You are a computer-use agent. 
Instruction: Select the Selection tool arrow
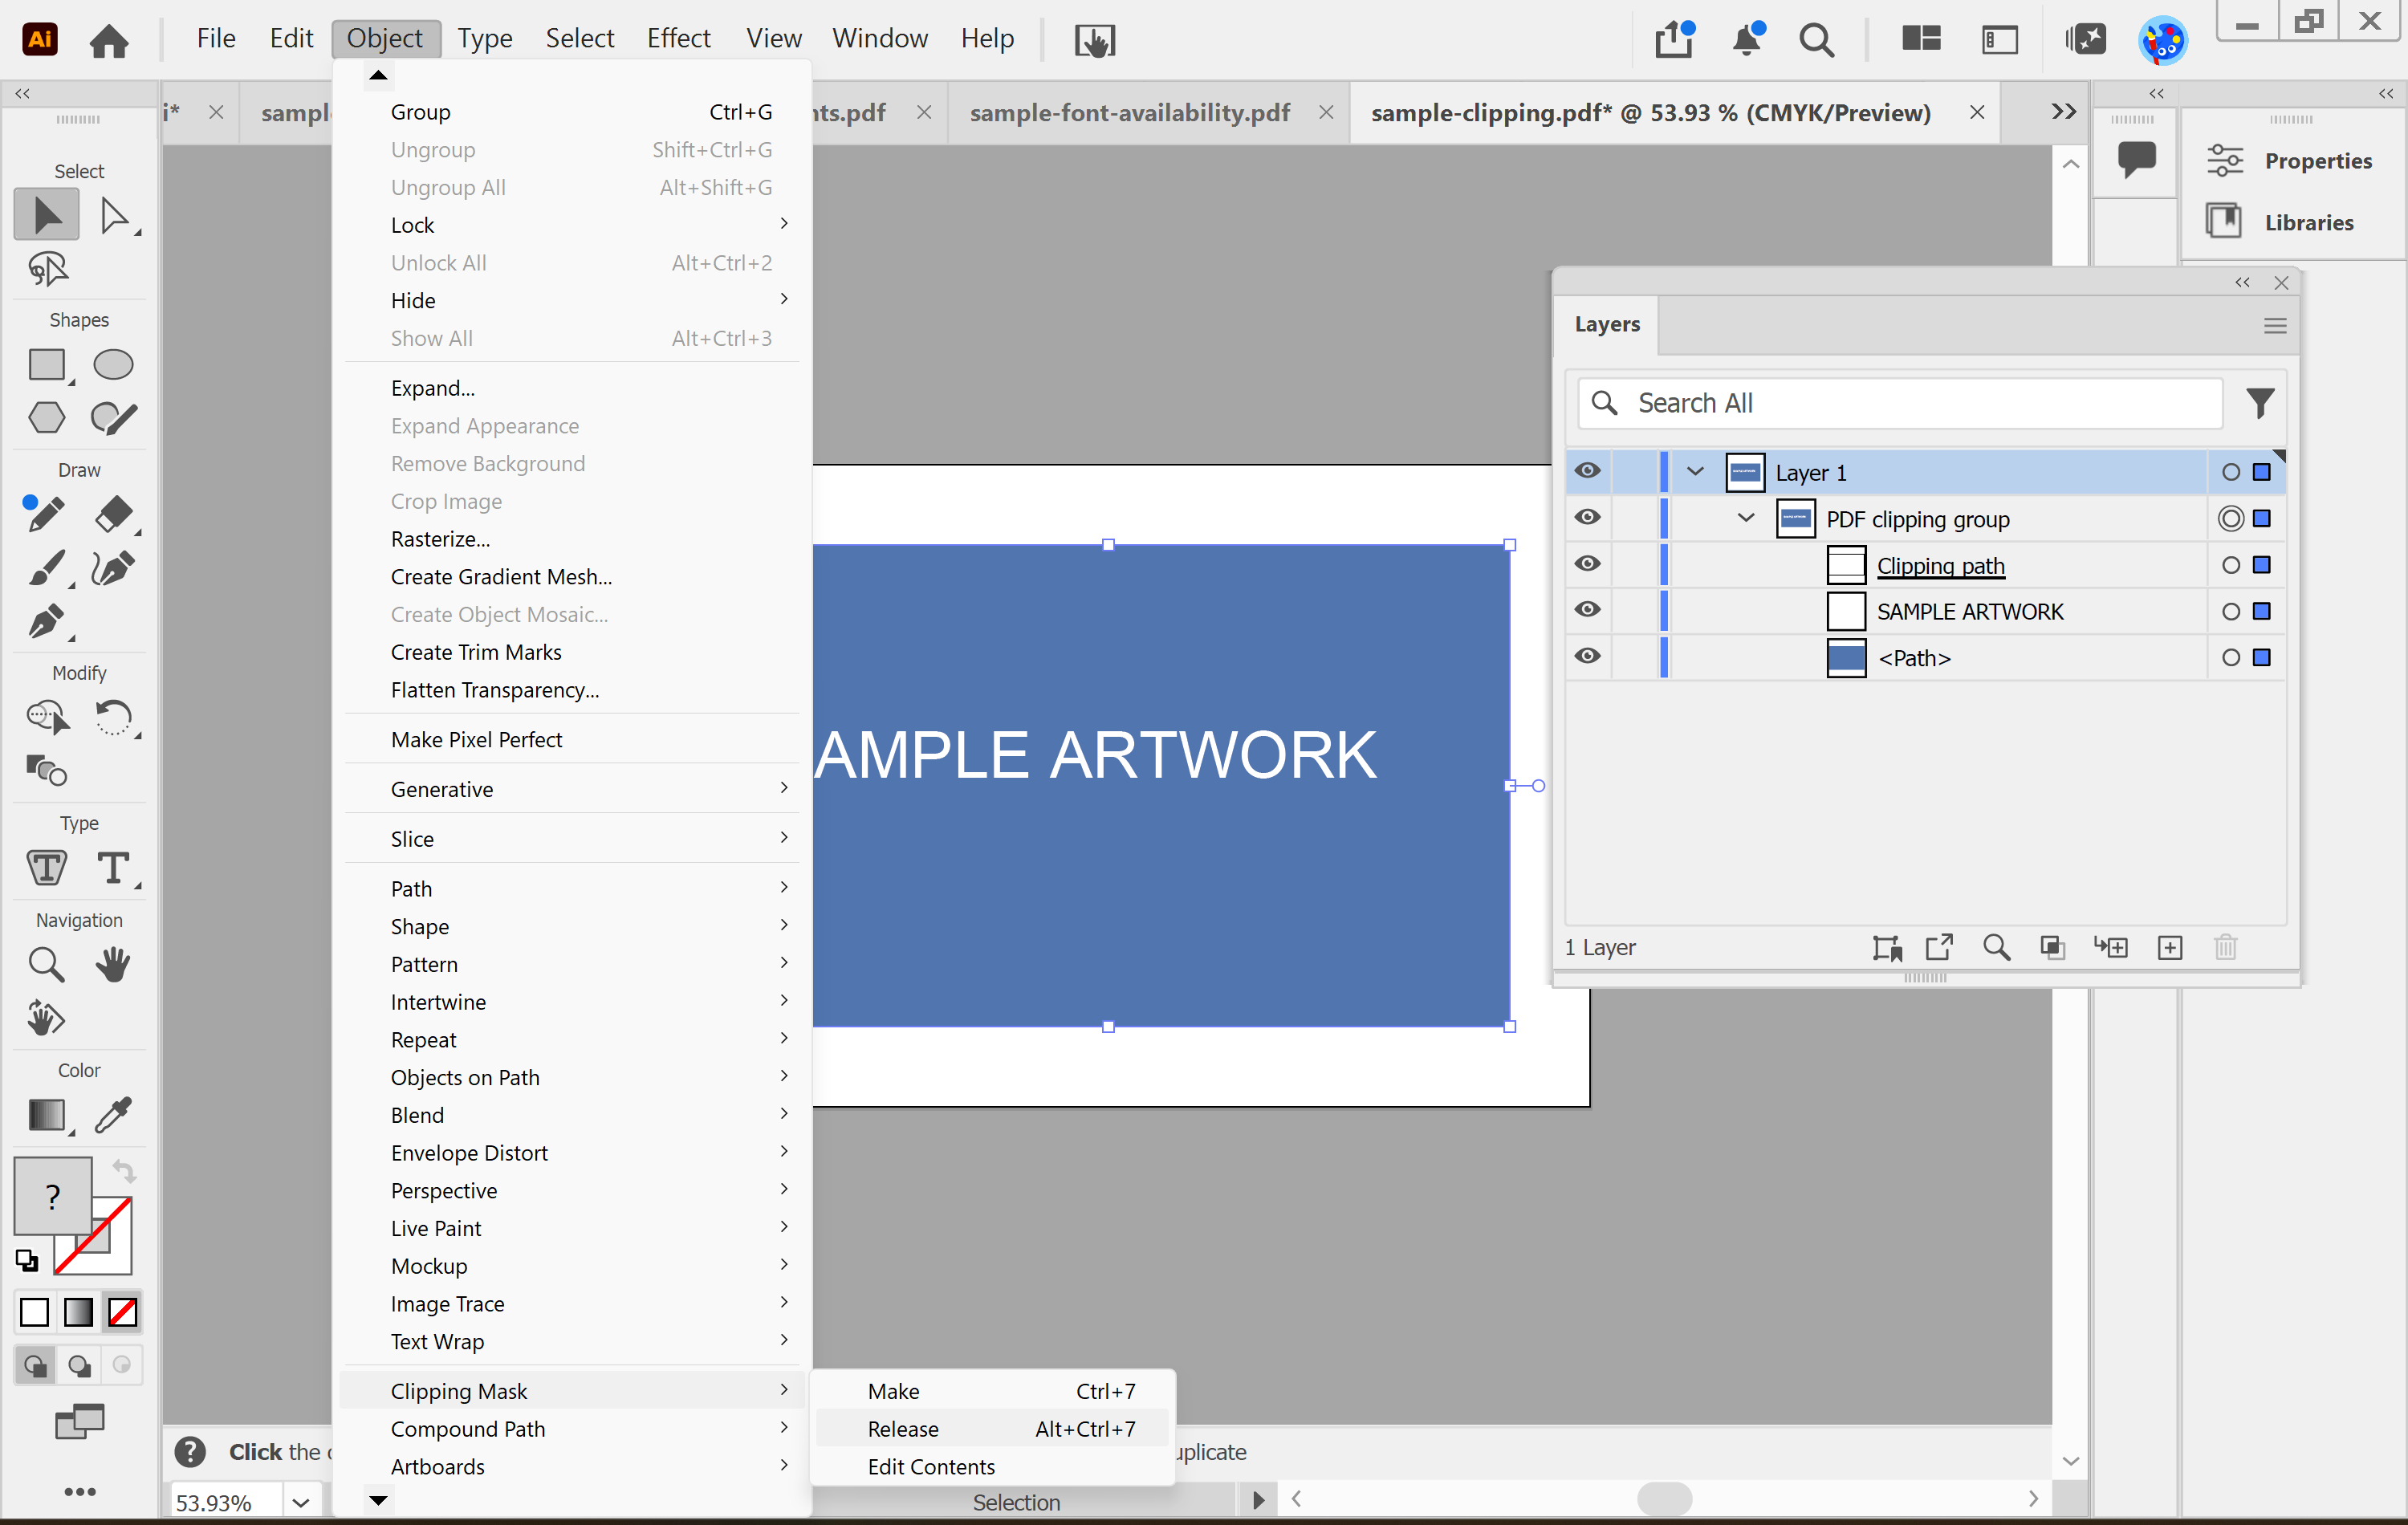click(x=46, y=215)
